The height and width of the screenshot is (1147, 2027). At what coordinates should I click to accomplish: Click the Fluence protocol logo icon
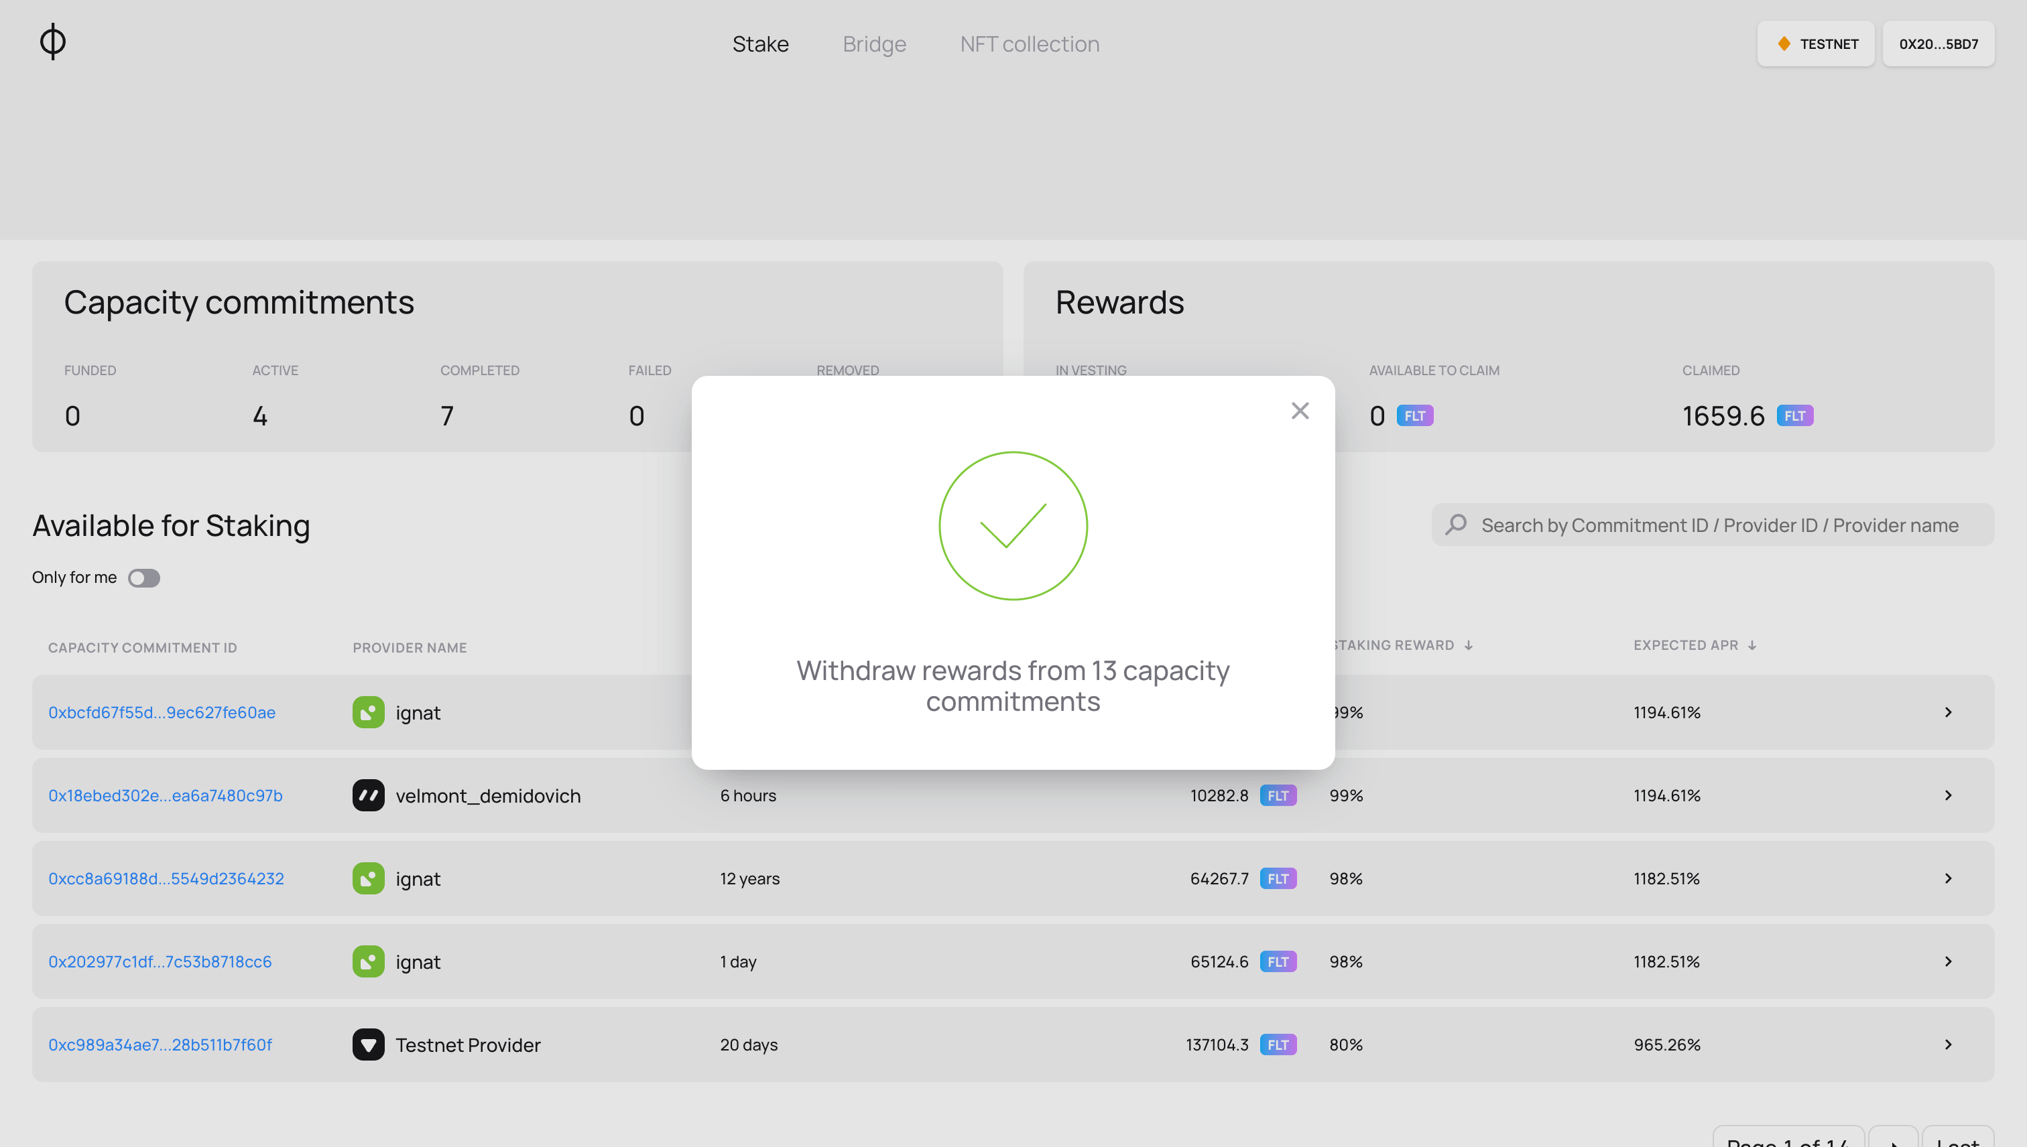coord(52,42)
